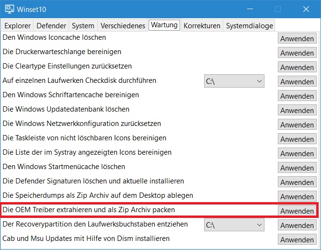Screen dimensions: 321x250
Task: Click text 'Den Windows Startmenücache löschen'
Action: coord(64,167)
